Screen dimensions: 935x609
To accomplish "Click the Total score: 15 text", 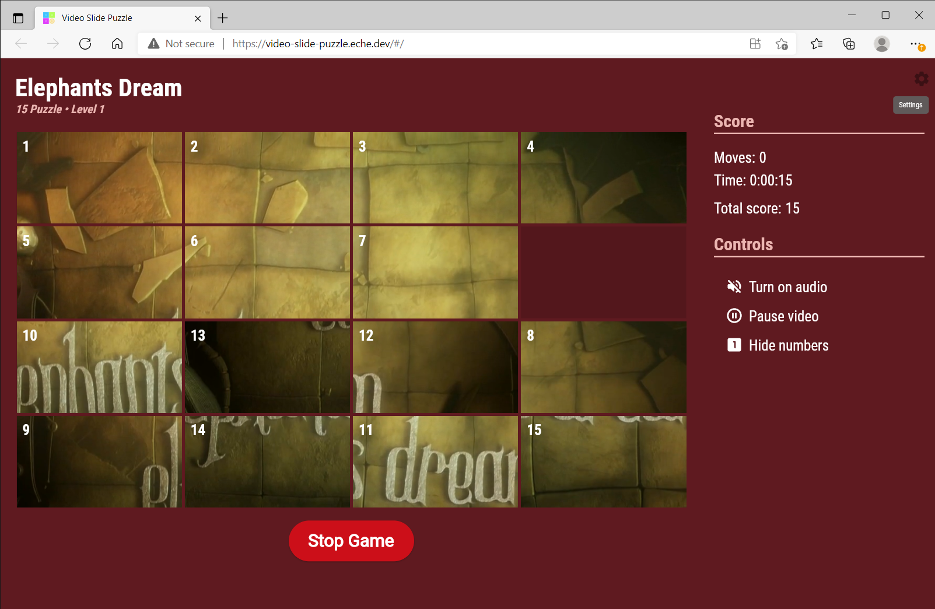I will point(757,208).
